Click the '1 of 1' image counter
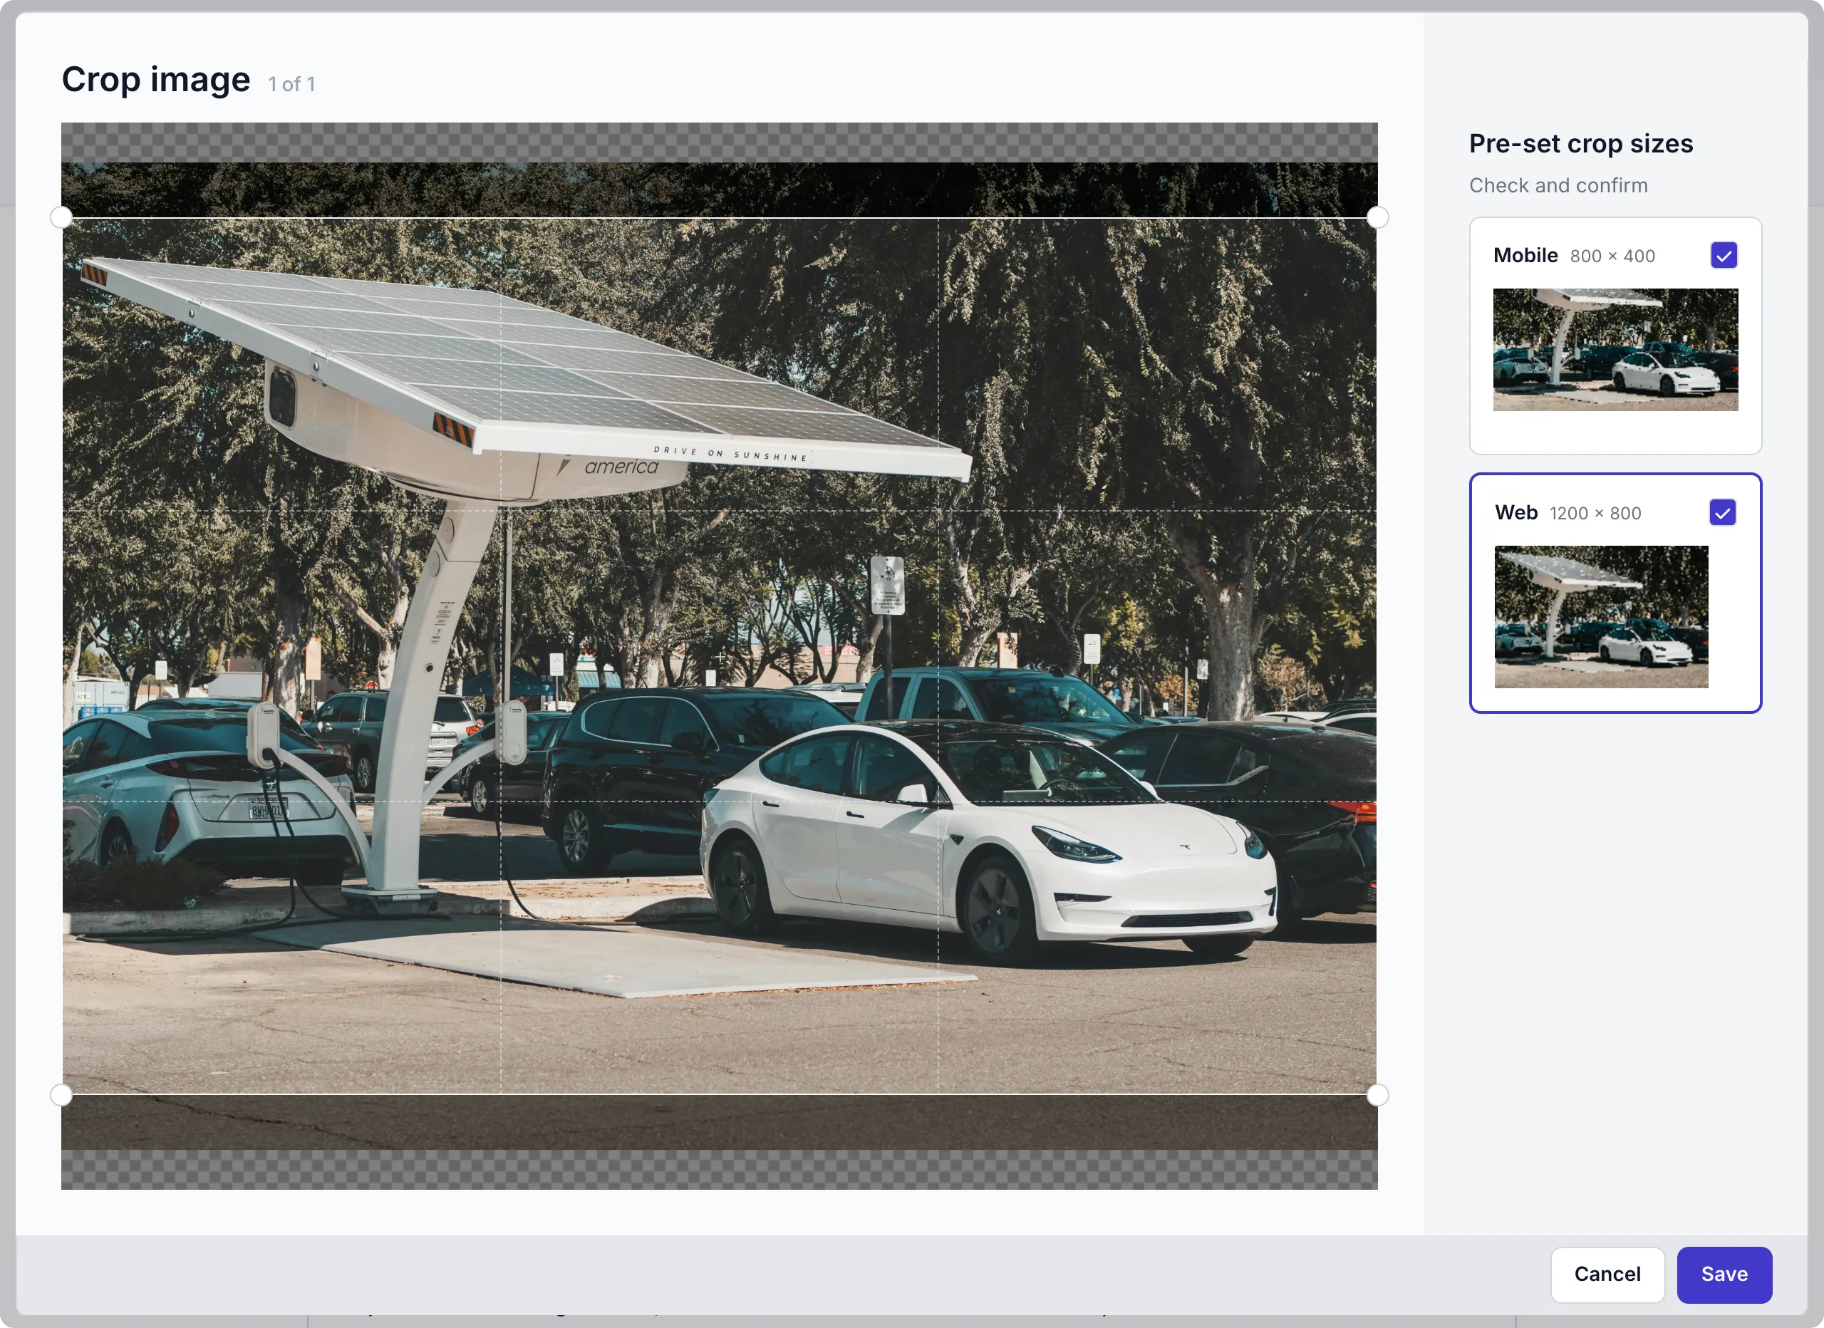1824x1328 pixels. coord(291,83)
